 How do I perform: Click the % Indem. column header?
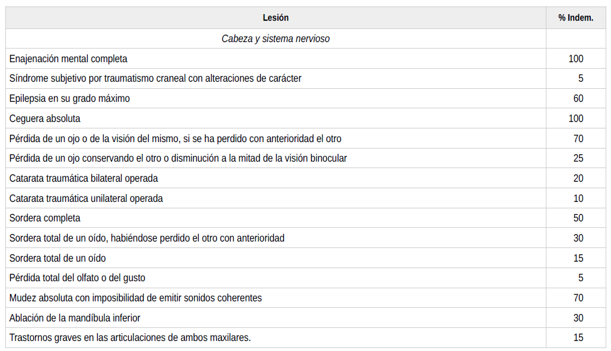click(x=575, y=18)
